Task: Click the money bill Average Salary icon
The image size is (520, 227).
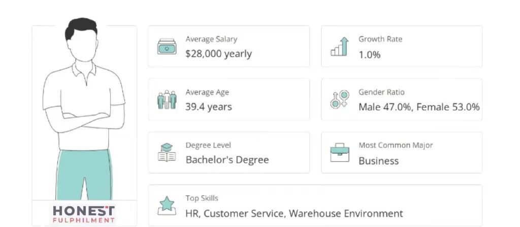Action: coord(167,47)
